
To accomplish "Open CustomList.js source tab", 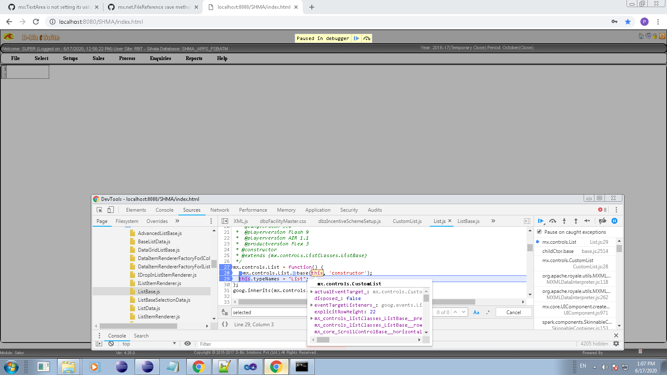I will (407, 221).
